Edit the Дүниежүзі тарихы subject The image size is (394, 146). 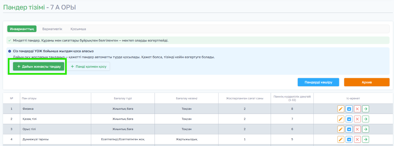(x=341, y=139)
